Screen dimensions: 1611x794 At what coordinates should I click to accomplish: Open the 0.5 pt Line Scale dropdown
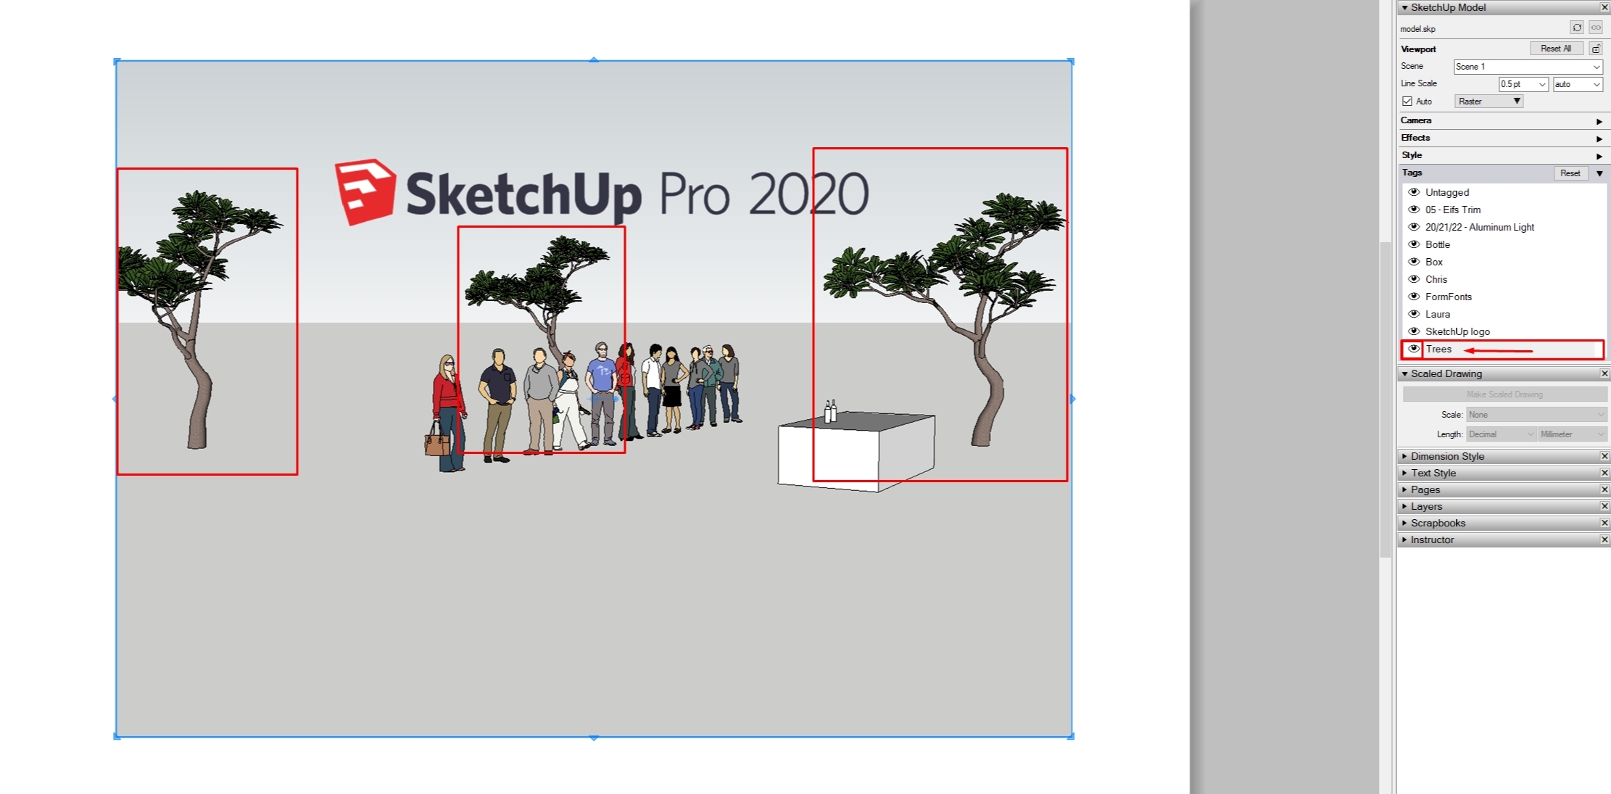point(1523,84)
